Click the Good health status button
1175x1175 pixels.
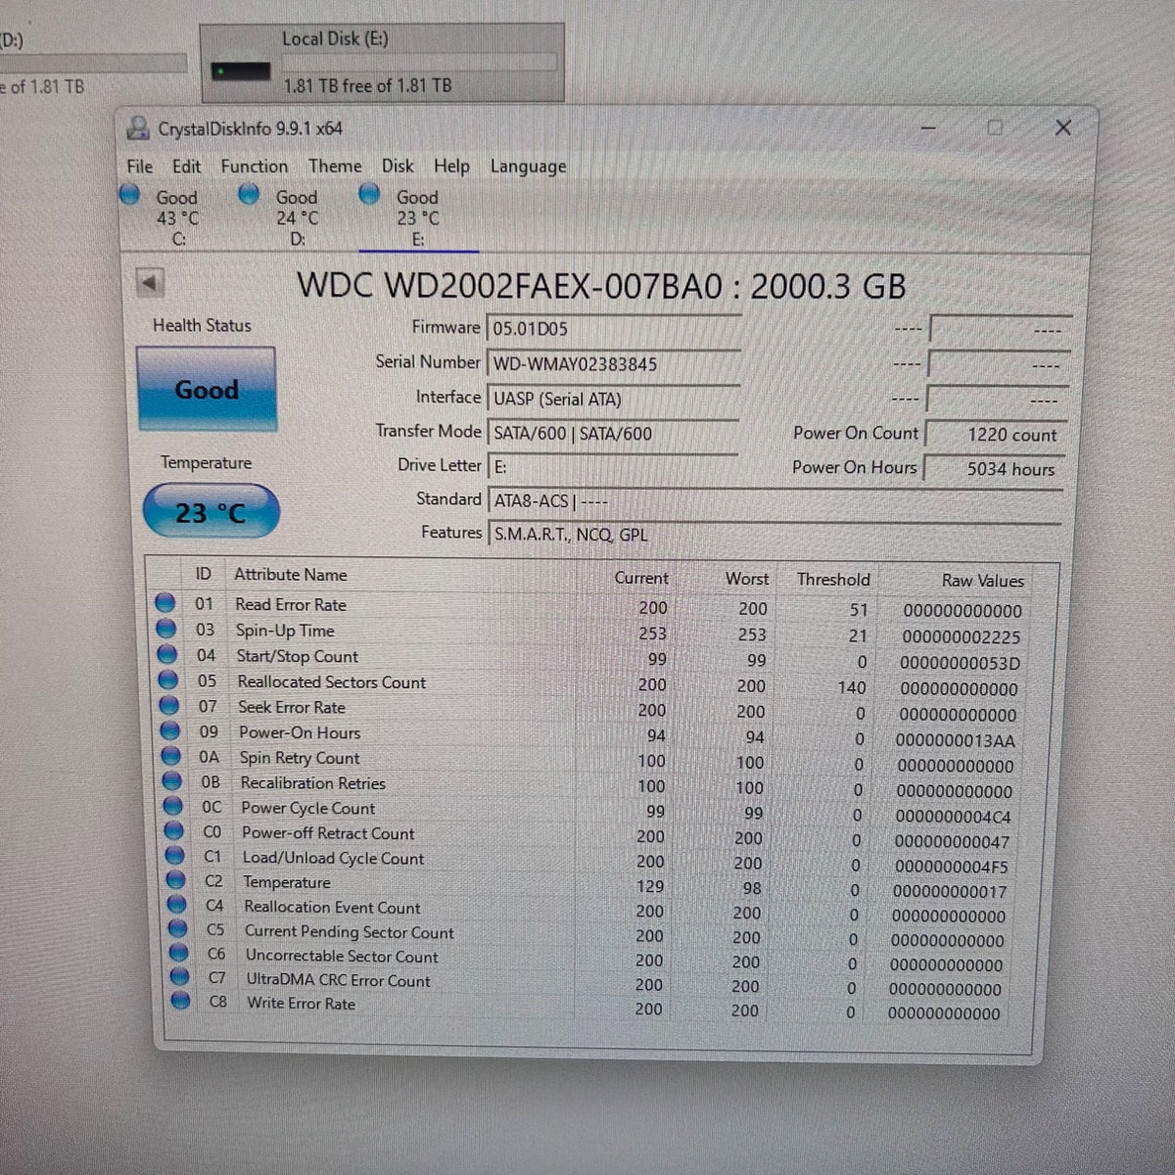pos(207,390)
